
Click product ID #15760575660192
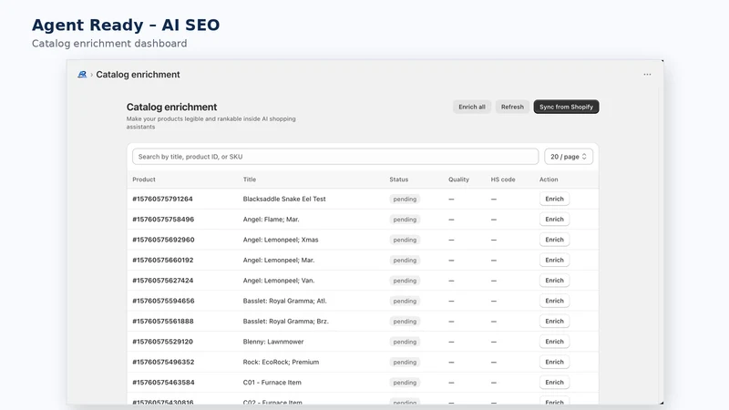pos(163,261)
